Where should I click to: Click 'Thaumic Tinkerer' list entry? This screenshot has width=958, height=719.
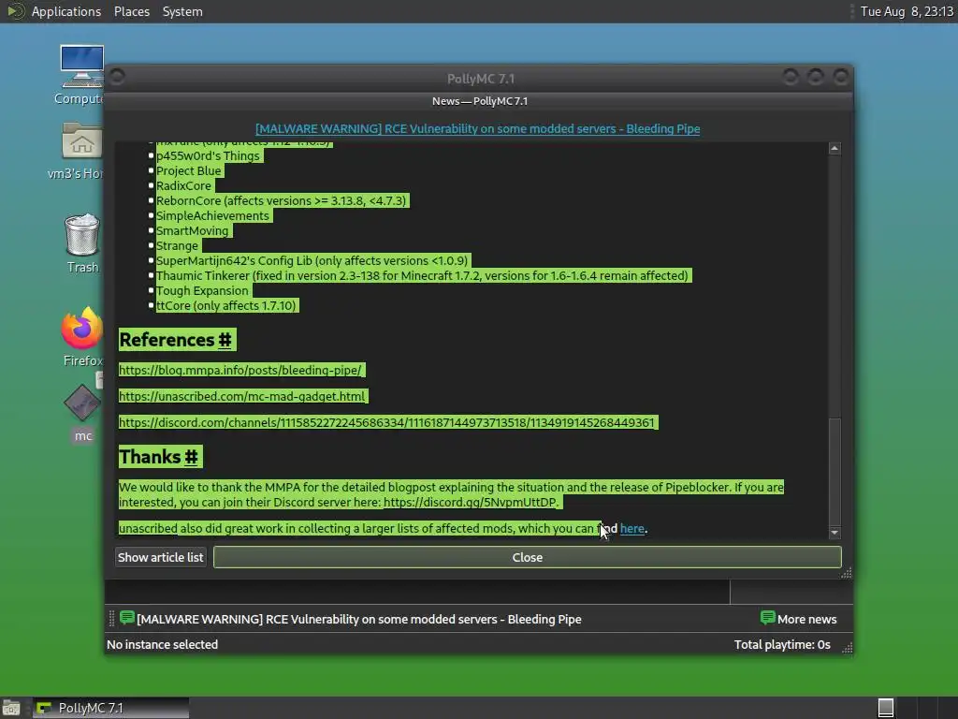pos(422,276)
